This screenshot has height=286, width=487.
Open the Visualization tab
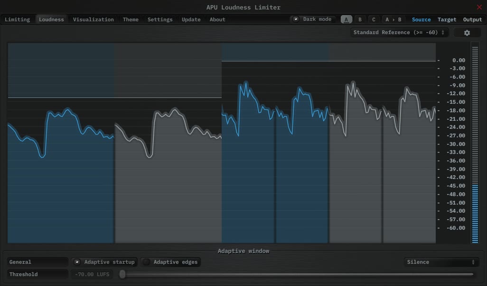tap(93, 19)
